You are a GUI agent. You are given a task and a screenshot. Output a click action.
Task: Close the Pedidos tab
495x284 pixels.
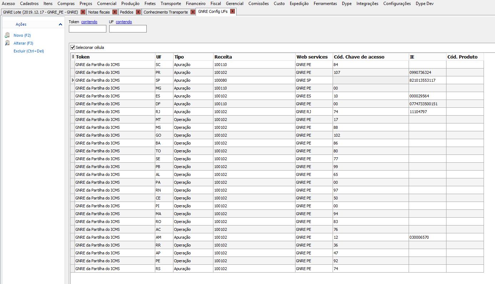(x=138, y=12)
